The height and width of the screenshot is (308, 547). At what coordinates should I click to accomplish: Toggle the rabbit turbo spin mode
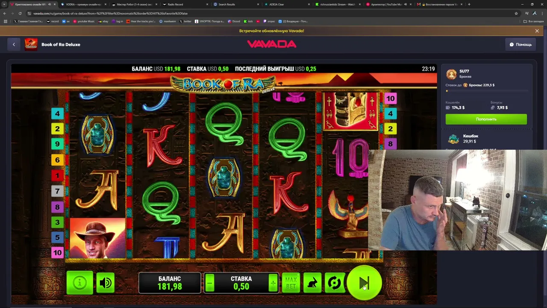[x=312, y=283]
